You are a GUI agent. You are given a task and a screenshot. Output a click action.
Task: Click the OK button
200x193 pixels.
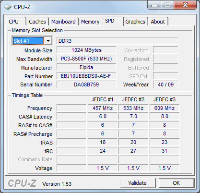tap(176, 183)
